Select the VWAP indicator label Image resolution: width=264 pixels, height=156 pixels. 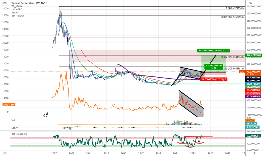(x=15, y=12)
